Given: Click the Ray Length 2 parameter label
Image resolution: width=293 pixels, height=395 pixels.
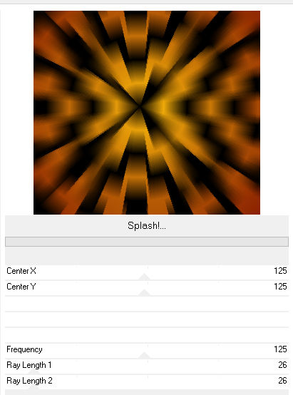Looking at the screenshot, I should [x=29, y=381].
